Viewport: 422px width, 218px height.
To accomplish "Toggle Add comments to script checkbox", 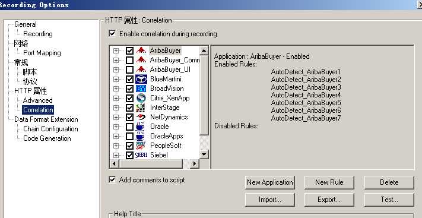I will click(x=112, y=180).
